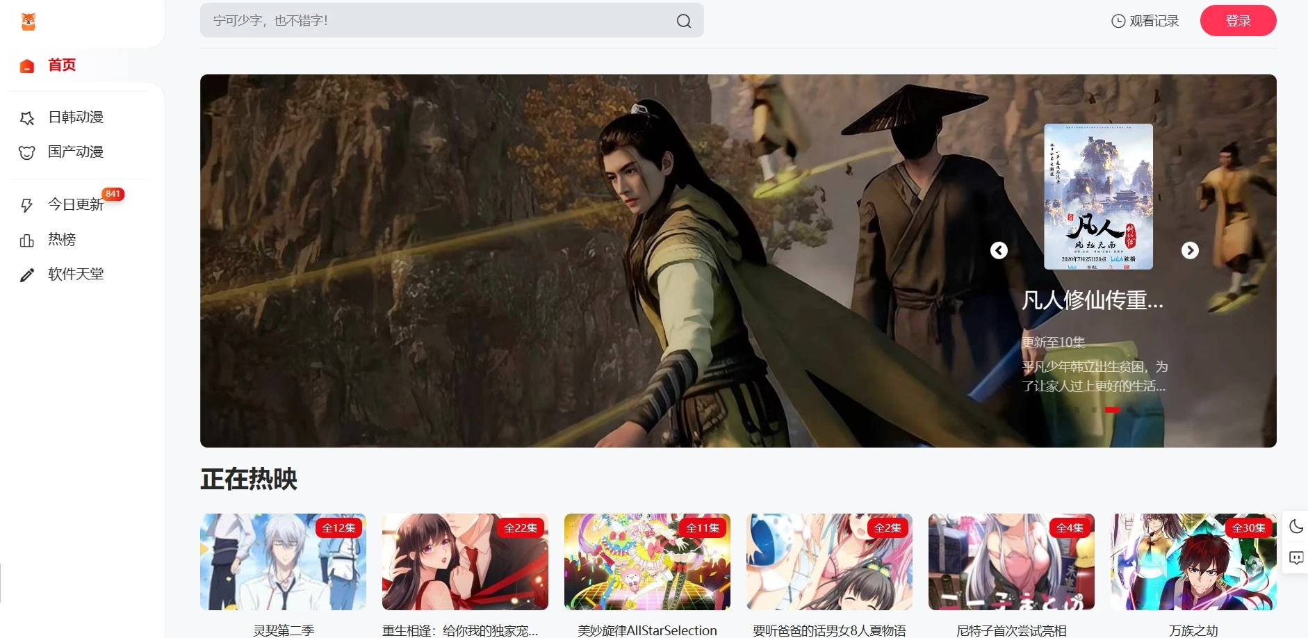Click the search magnifier icon
The image size is (1308, 638).
click(684, 21)
